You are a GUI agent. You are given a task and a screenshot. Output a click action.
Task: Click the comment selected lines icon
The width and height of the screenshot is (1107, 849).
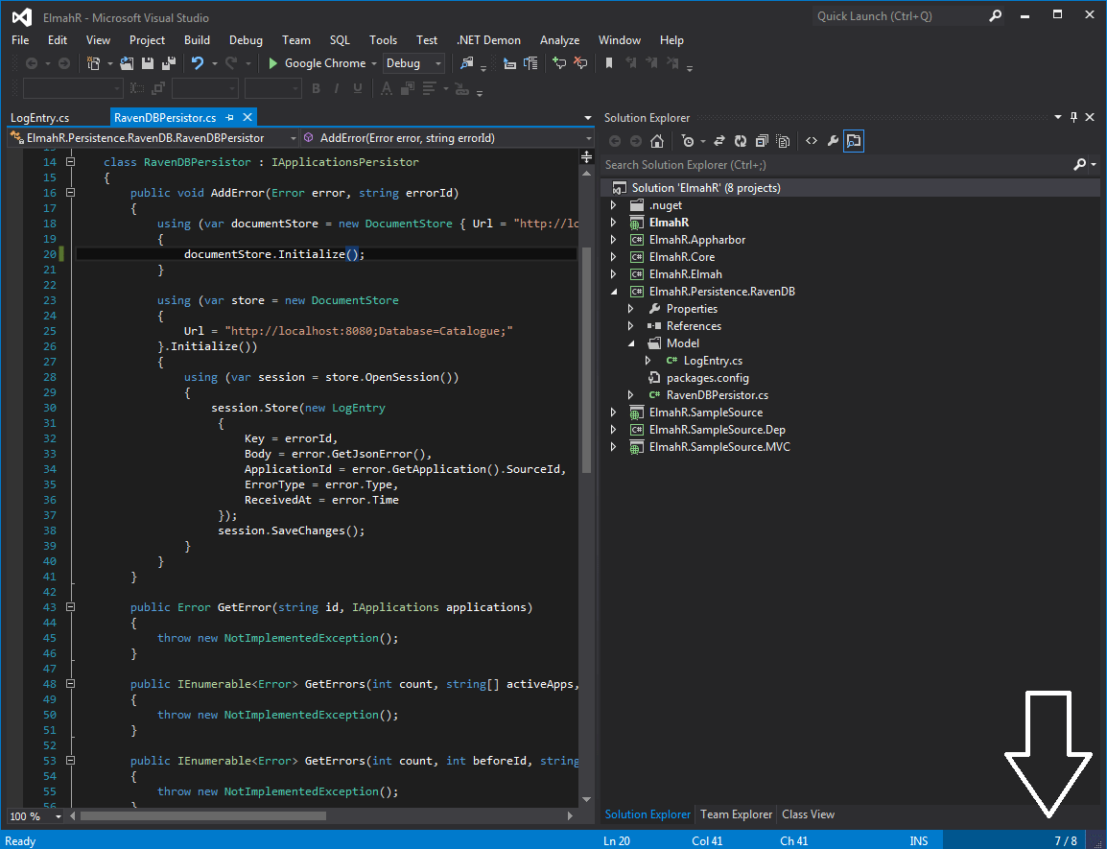click(559, 63)
